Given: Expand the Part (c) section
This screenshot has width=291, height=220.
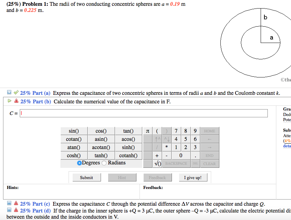Looking at the screenshot, I should coord(9,204).
